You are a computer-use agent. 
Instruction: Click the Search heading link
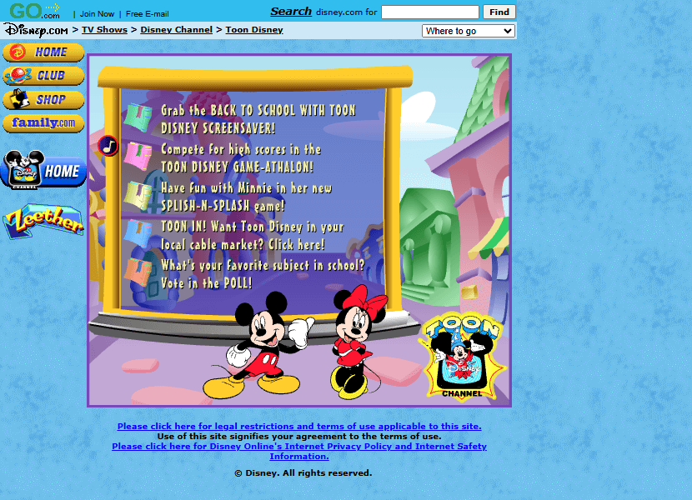[291, 12]
